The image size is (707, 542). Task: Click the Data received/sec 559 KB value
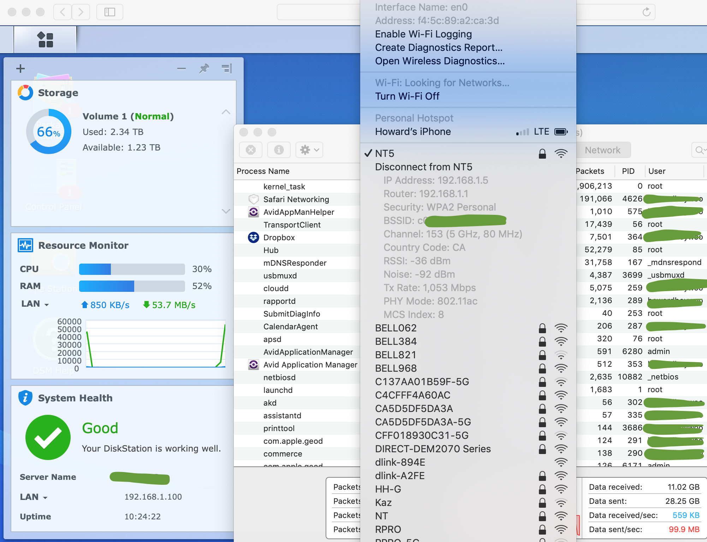click(686, 515)
